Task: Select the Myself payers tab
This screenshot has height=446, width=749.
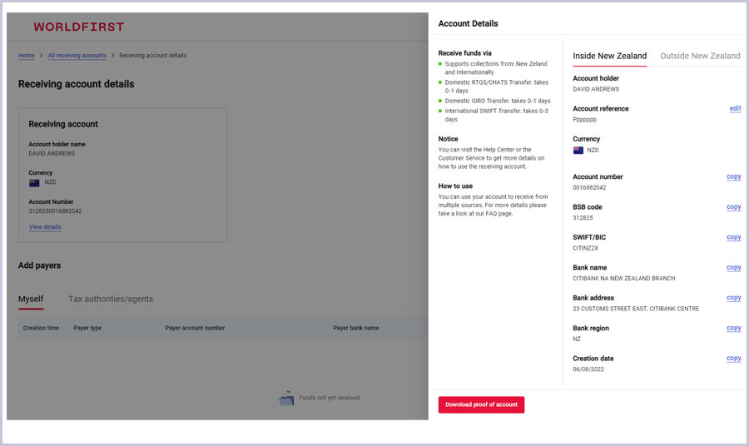Action: click(31, 299)
